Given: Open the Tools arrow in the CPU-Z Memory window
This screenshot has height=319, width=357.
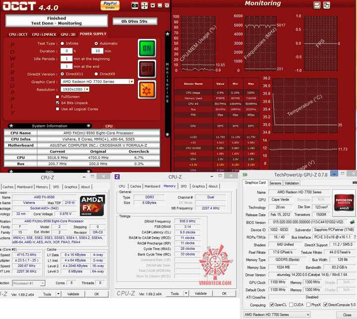Looking at the screenshot, I should [x=186, y=293].
